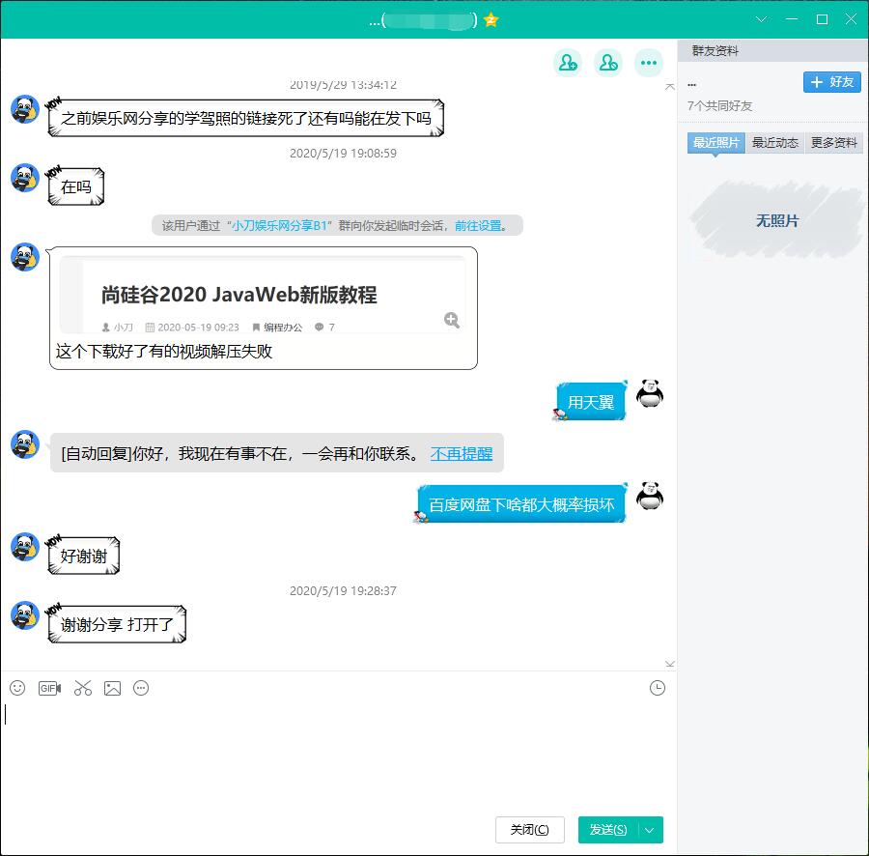Select the 最近照片 tab
869x856 pixels.
click(x=715, y=143)
